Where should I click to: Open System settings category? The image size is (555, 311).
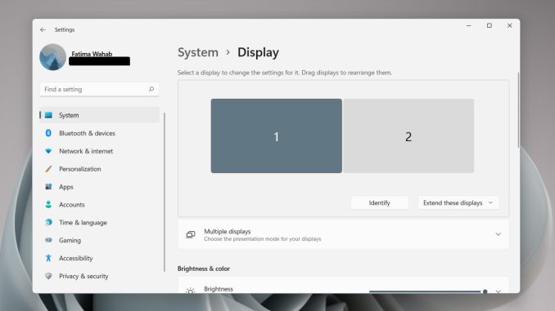point(100,115)
